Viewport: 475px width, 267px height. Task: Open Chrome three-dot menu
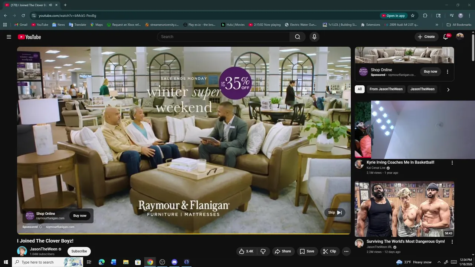tap(470, 16)
